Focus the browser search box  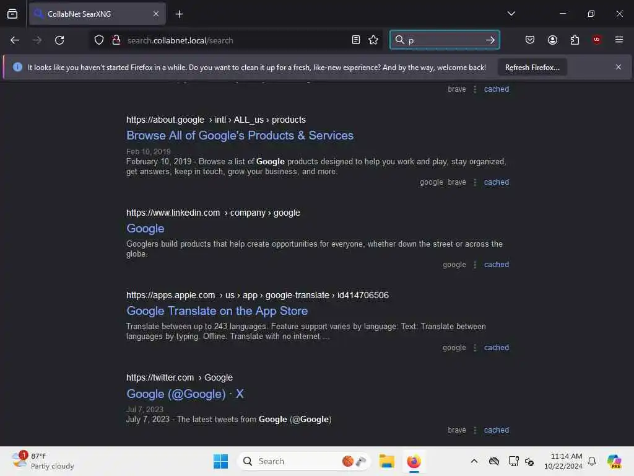coord(445,40)
